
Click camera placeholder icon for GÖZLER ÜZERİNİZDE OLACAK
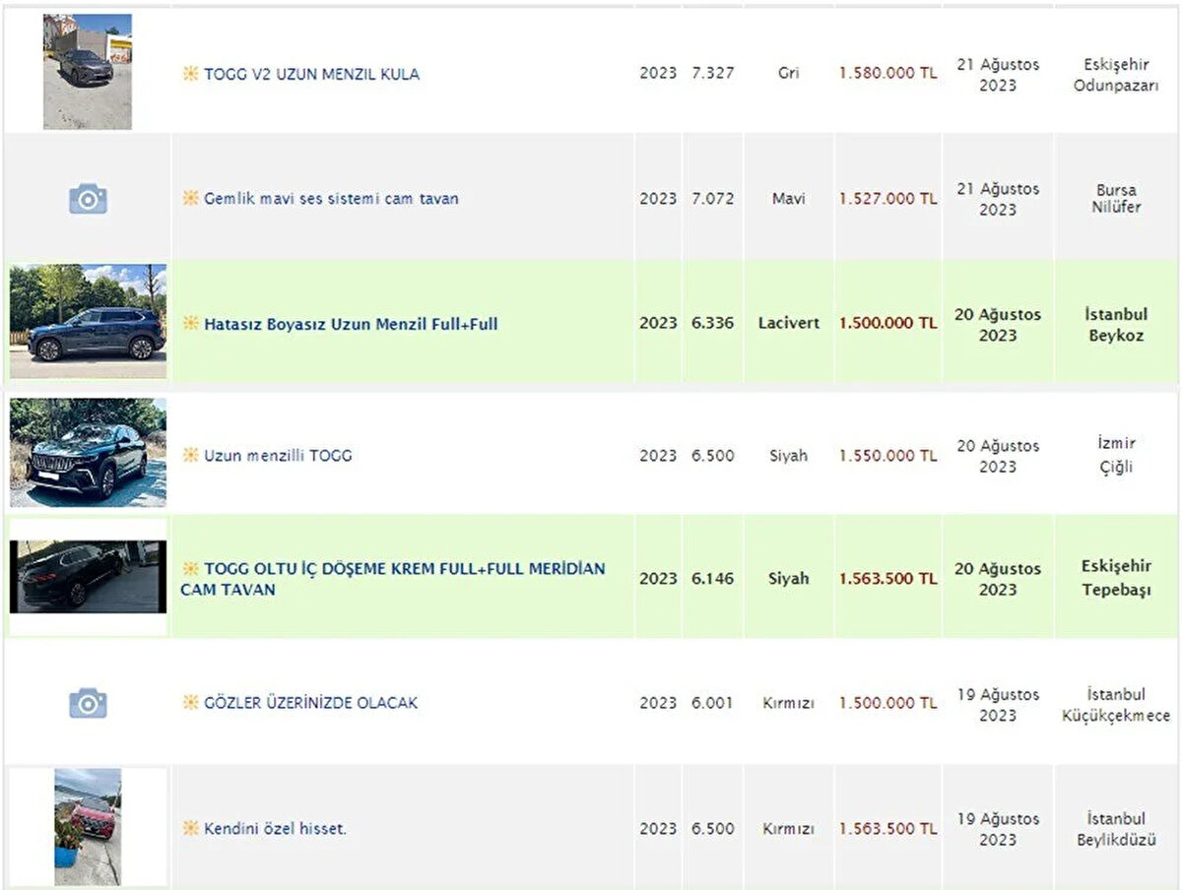pos(88,703)
